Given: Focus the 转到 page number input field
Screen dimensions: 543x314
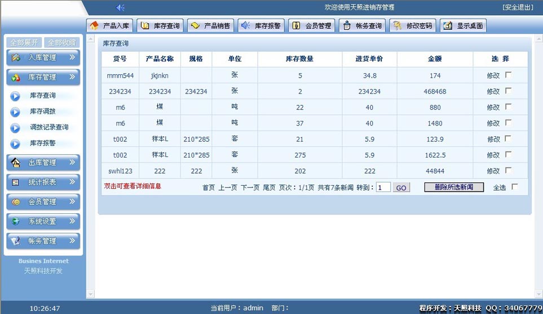Looking at the screenshot, I should click(x=383, y=187).
